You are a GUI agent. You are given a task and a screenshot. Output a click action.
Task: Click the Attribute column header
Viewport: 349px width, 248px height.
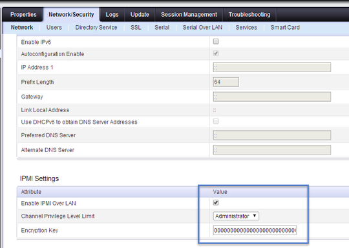31,192
